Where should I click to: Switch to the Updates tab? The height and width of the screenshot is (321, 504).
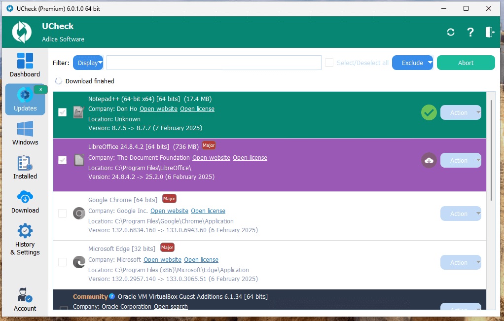point(25,100)
